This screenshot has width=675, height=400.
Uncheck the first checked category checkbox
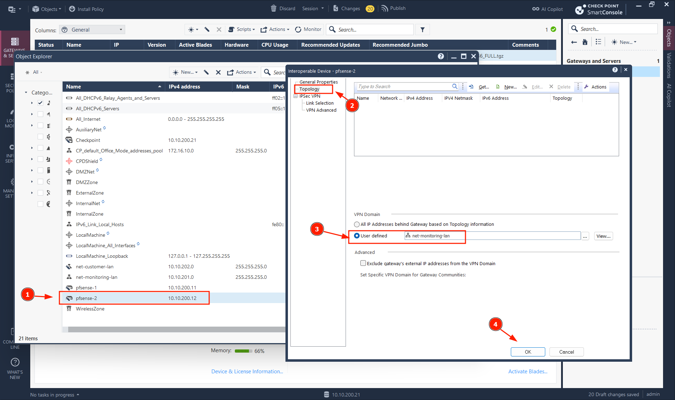[x=40, y=103]
